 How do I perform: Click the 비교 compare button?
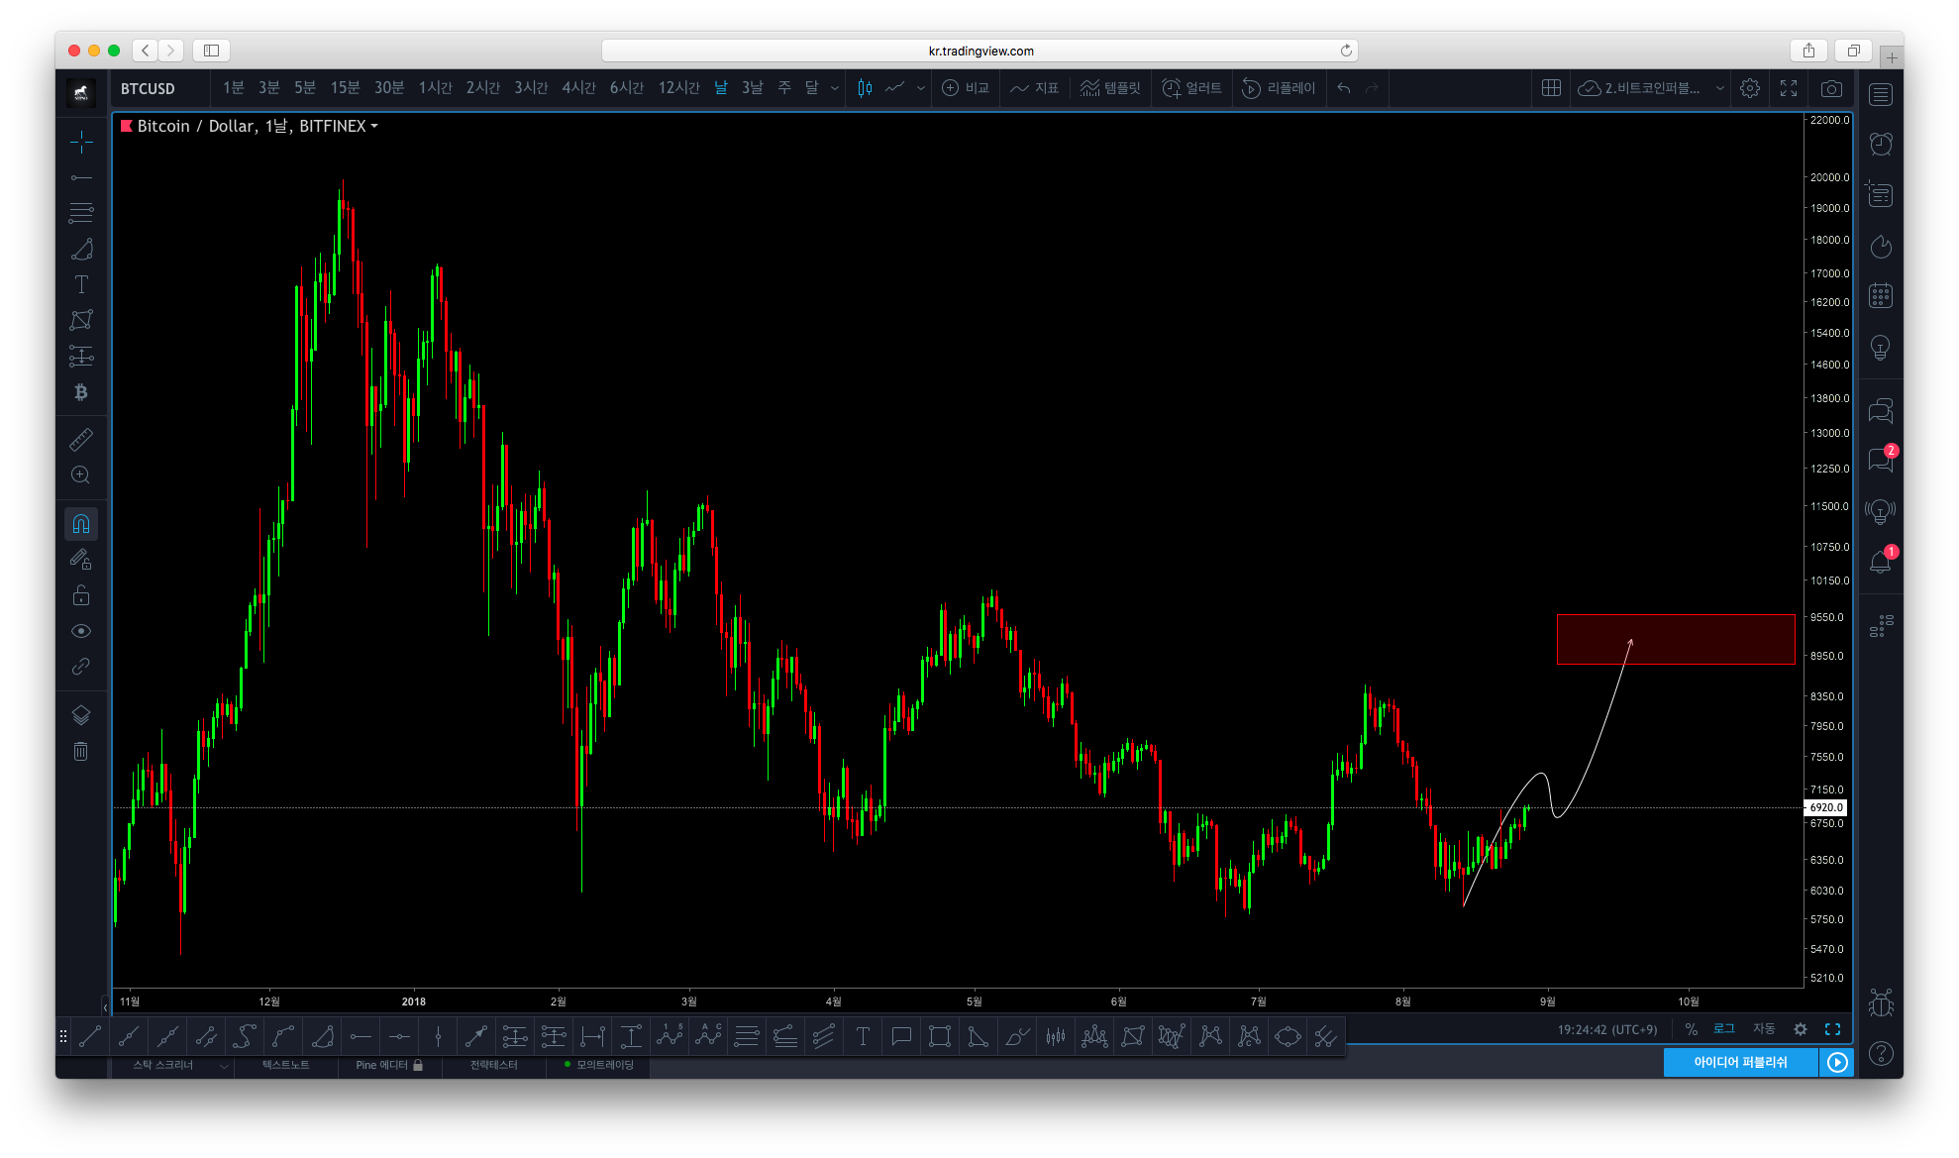pyautogui.click(x=966, y=88)
